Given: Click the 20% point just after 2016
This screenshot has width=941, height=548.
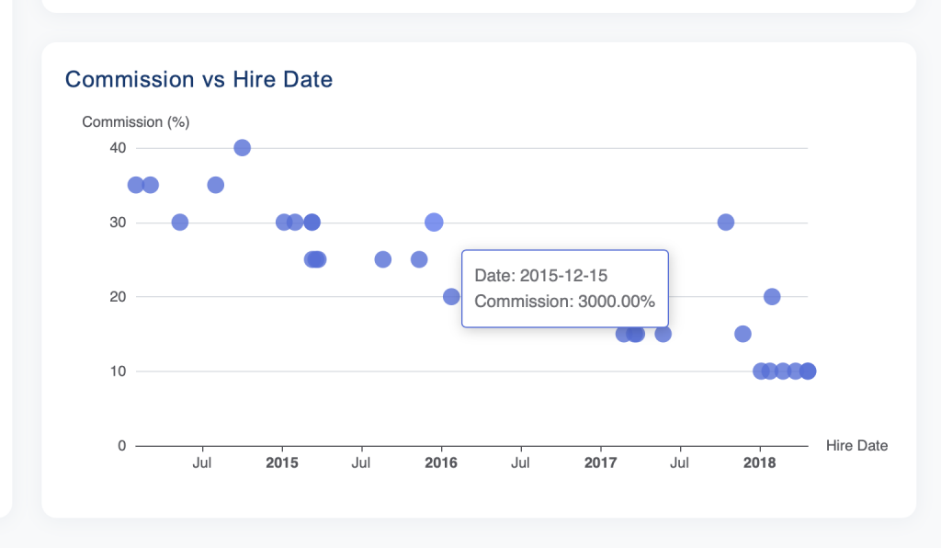Looking at the screenshot, I should coord(451,296).
